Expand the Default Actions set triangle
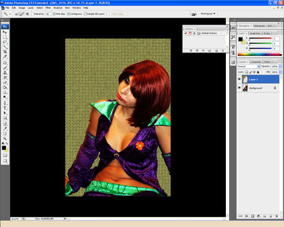The height and width of the screenshot is (227, 284). (x=194, y=33)
